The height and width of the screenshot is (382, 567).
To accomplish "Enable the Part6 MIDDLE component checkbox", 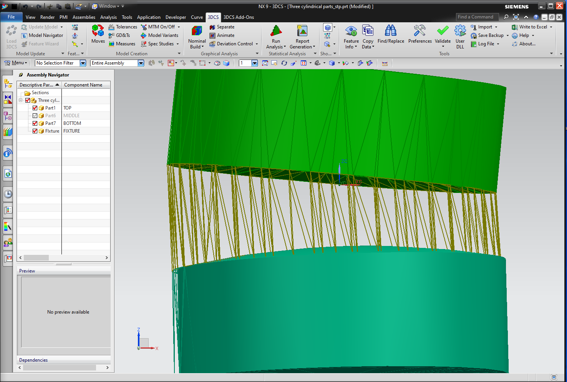I will tap(35, 116).
